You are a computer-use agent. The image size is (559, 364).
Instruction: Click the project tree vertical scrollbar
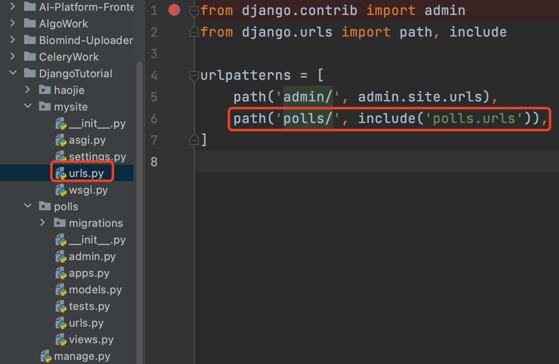click(x=139, y=212)
